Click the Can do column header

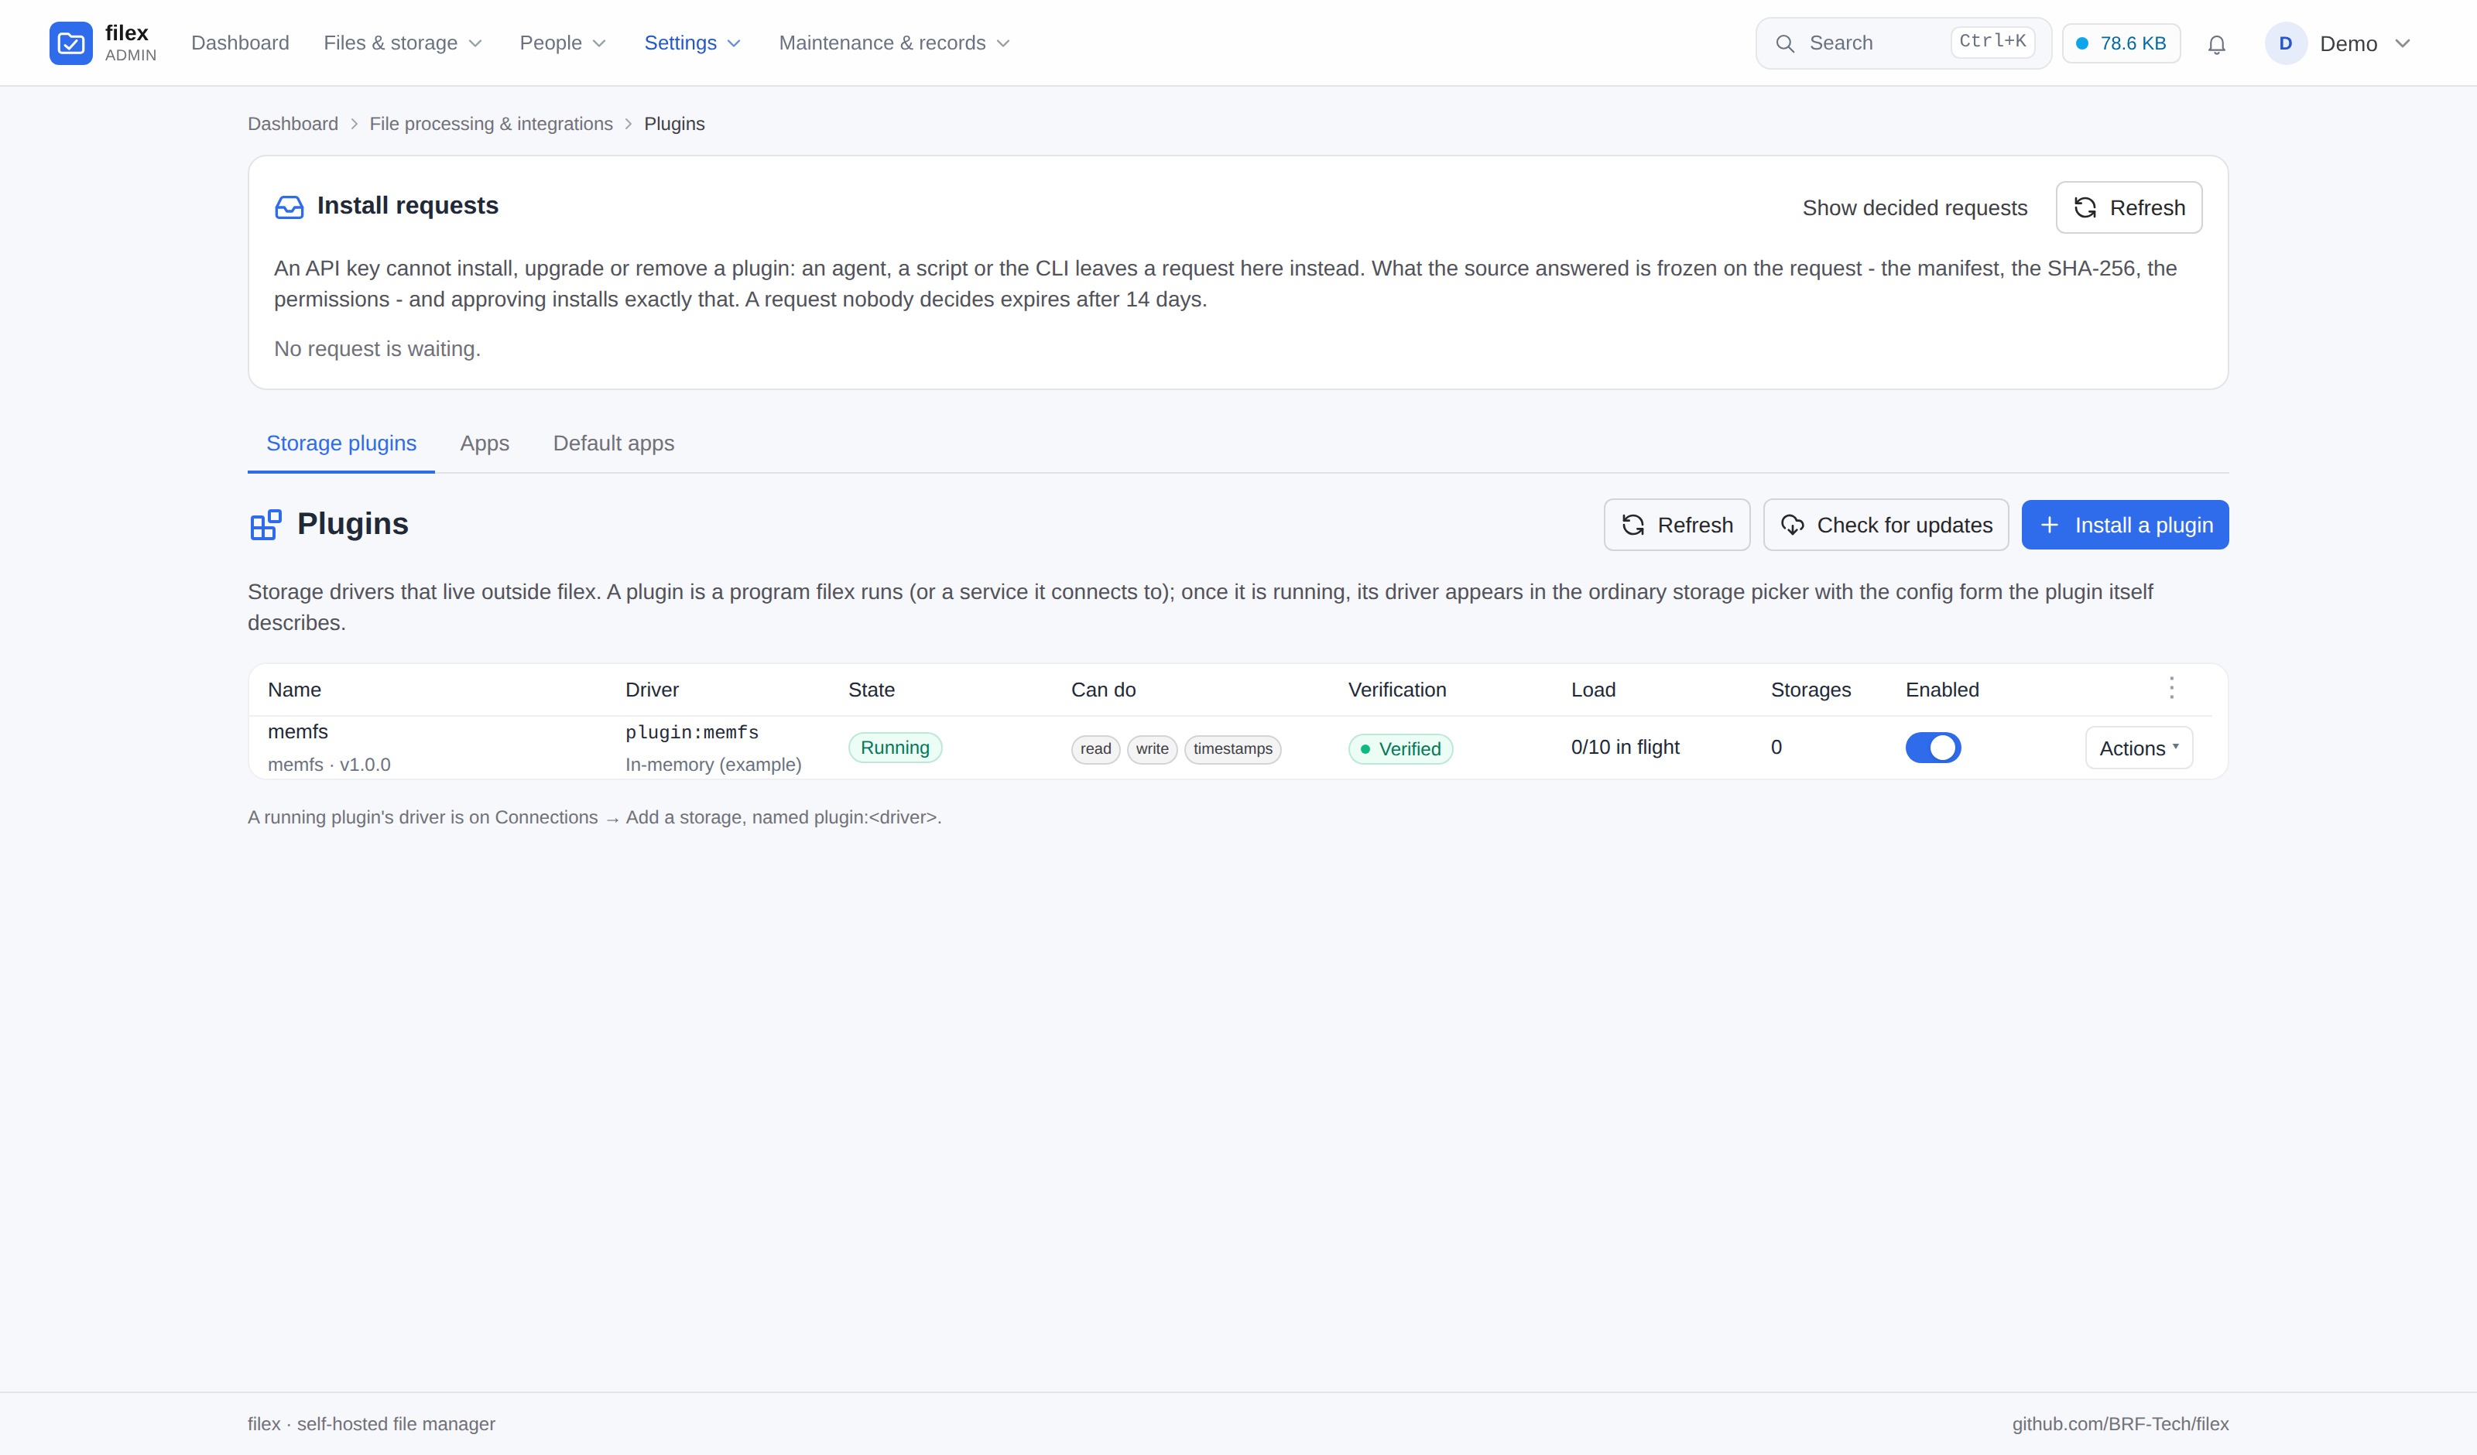[x=1103, y=690]
